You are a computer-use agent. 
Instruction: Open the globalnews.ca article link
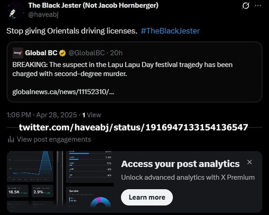tap(63, 92)
